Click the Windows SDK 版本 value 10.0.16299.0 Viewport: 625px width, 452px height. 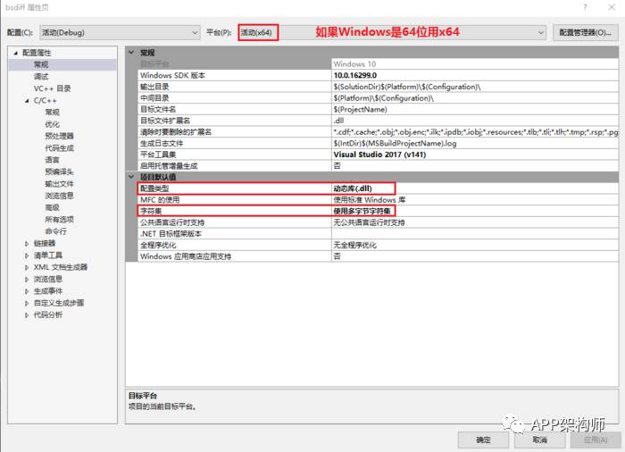tap(475, 75)
